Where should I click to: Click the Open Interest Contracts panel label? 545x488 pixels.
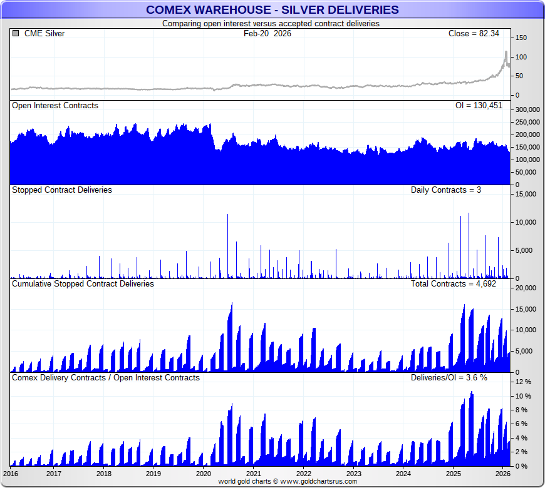[55, 106]
